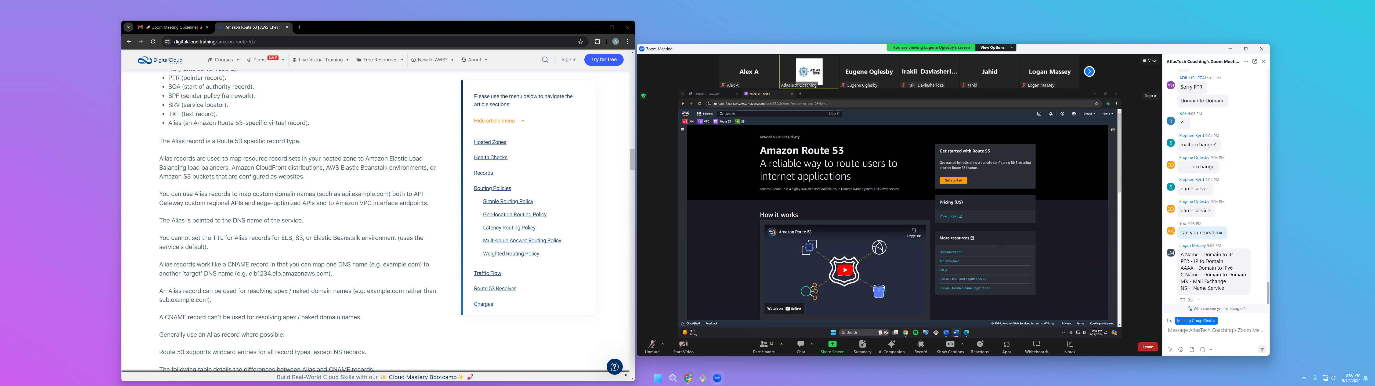
Task: Start recording with the Record icon
Action: point(921,344)
